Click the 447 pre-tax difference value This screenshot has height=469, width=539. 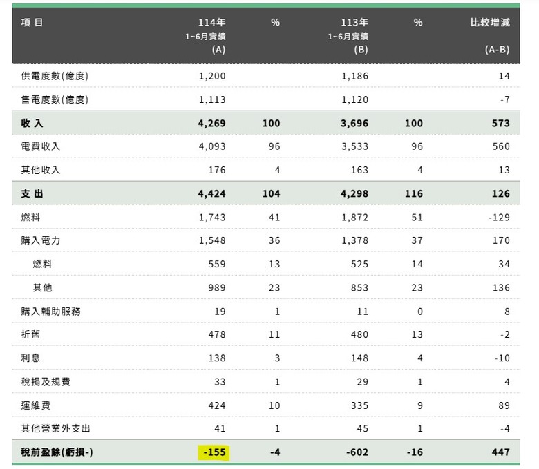[x=501, y=452]
